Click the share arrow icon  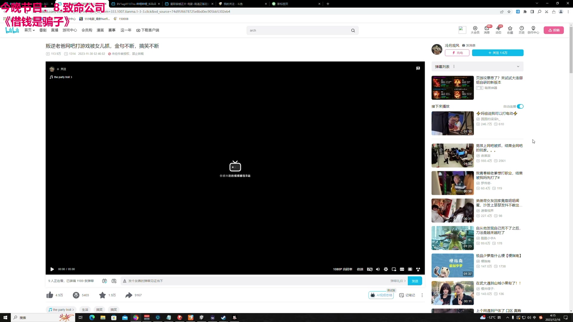point(129,295)
